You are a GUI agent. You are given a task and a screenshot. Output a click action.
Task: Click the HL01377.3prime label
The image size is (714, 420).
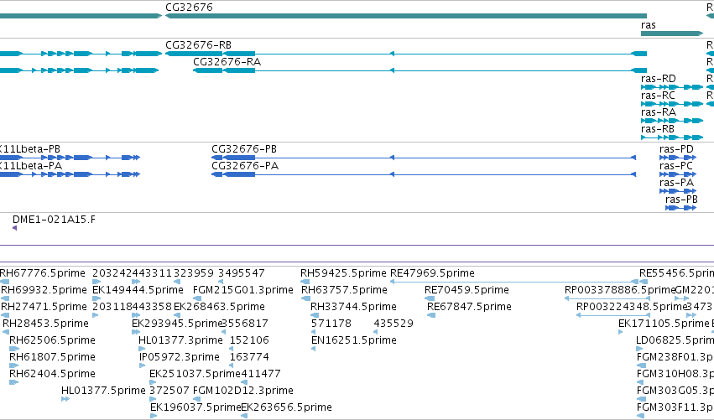180,340
